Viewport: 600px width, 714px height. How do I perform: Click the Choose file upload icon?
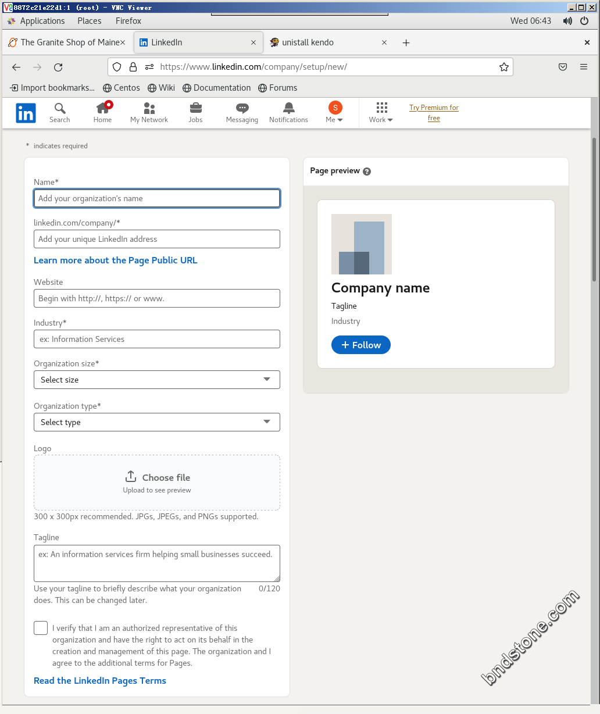coord(131,477)
